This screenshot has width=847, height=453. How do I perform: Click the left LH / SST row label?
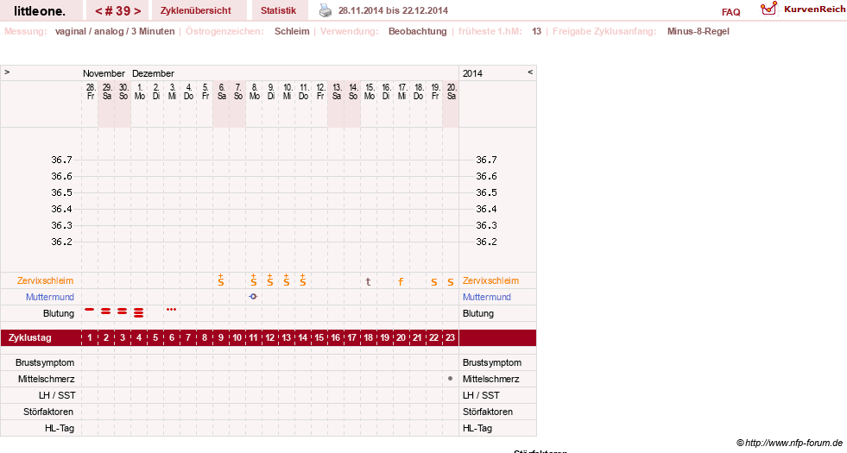click(x=57, y=395)
